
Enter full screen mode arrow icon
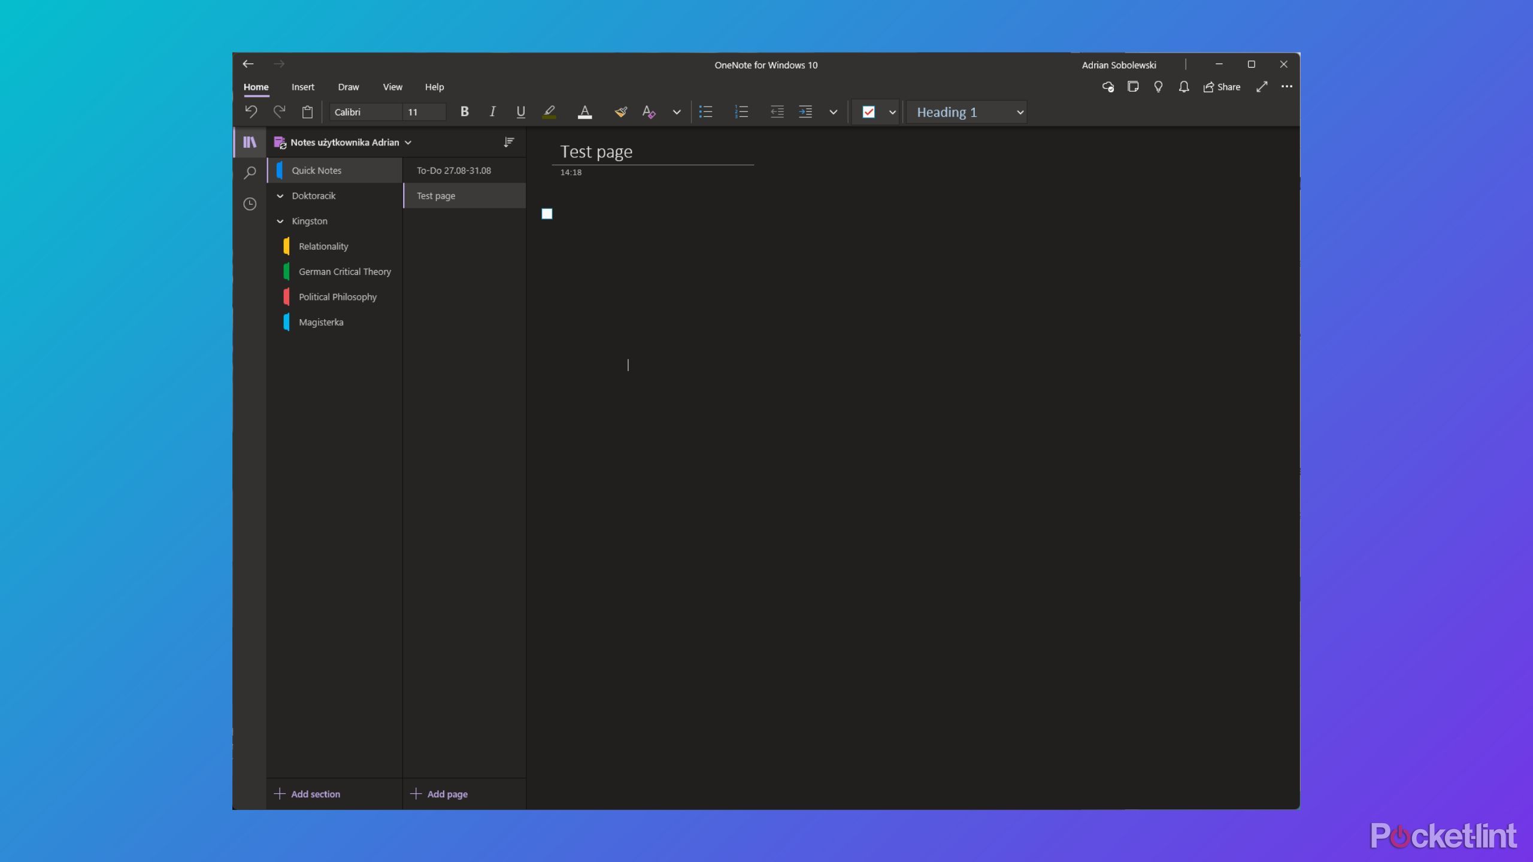[1262, 87]
